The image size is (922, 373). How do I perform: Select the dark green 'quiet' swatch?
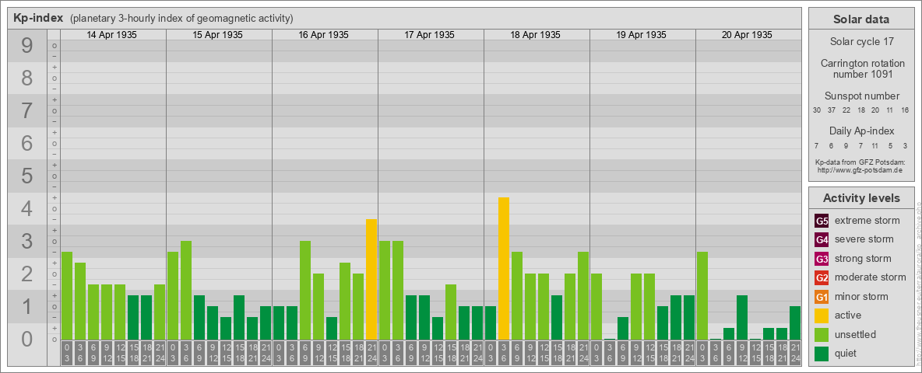point(822,353)
